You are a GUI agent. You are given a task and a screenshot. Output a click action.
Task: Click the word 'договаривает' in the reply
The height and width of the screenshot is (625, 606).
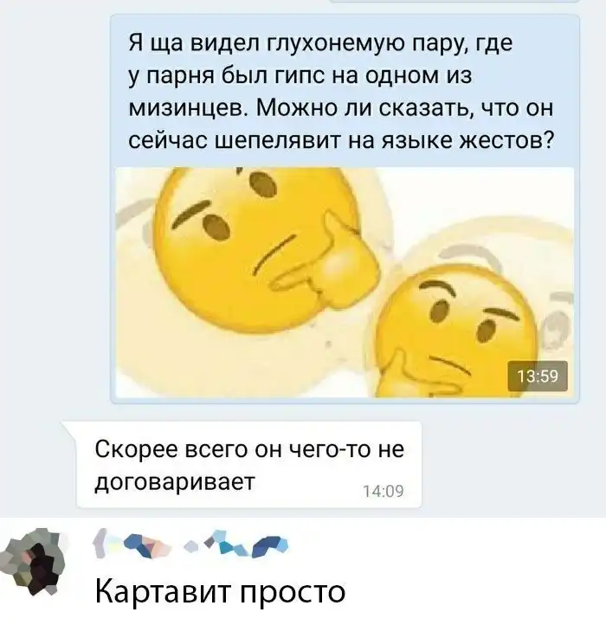coord(175,482)
